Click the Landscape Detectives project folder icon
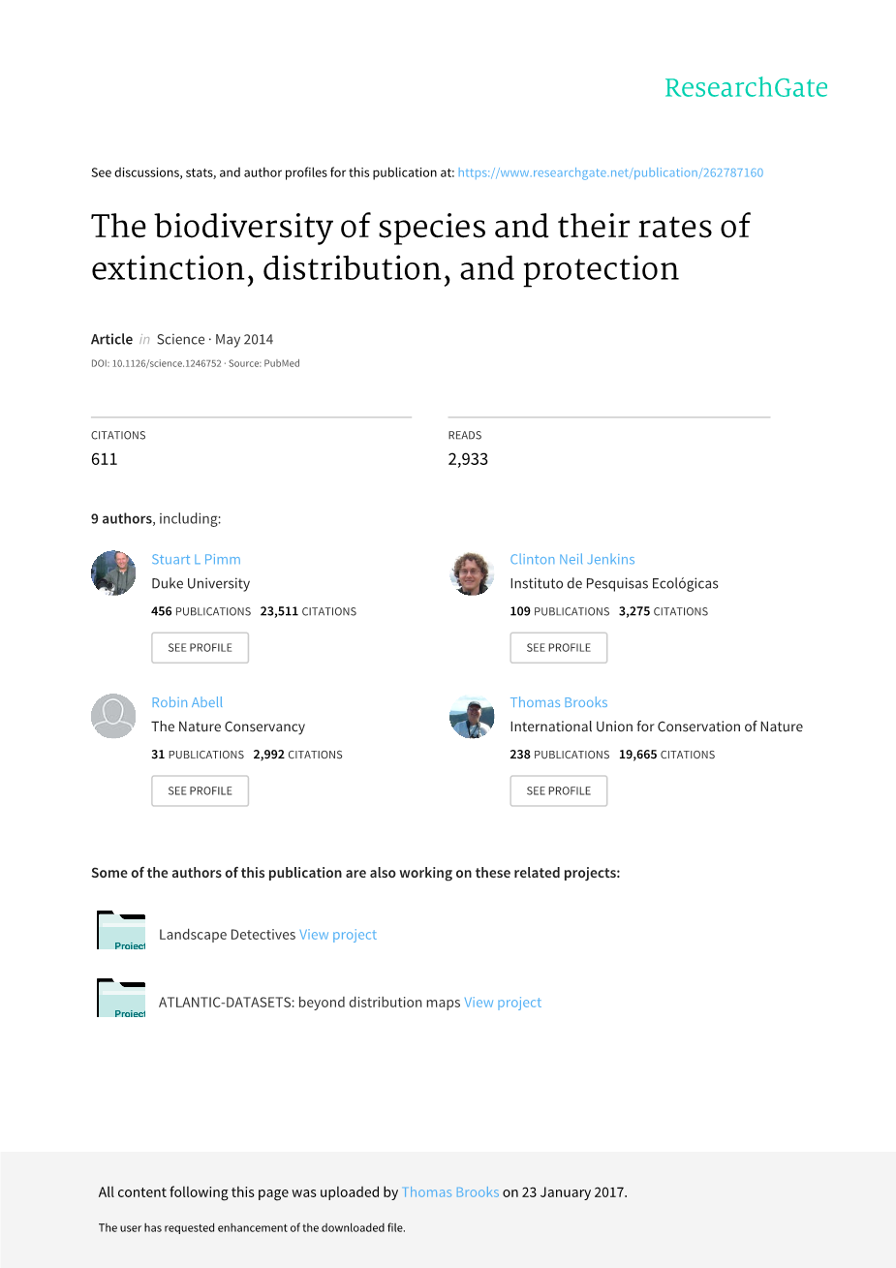The width and height of the screenshot is (896, 1268). coord(121,931)
